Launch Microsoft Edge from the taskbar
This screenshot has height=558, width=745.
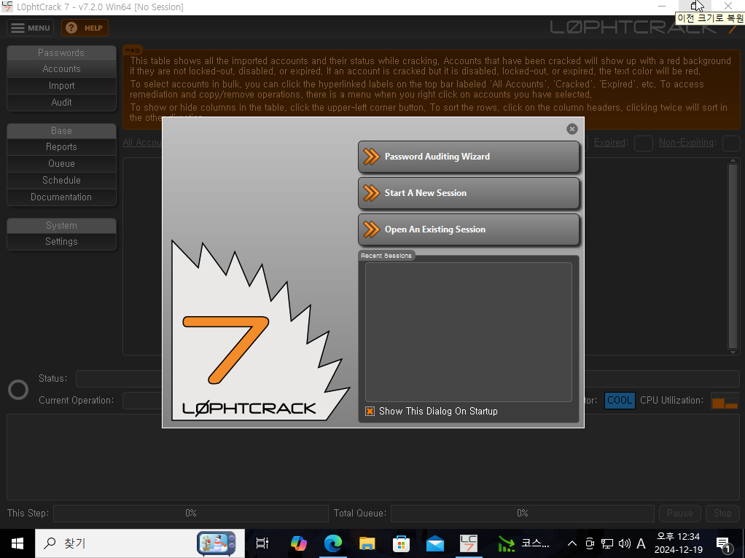(333, 543)
